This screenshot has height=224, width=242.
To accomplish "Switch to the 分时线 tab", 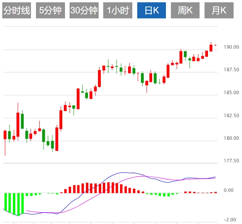I will (16, 11).
